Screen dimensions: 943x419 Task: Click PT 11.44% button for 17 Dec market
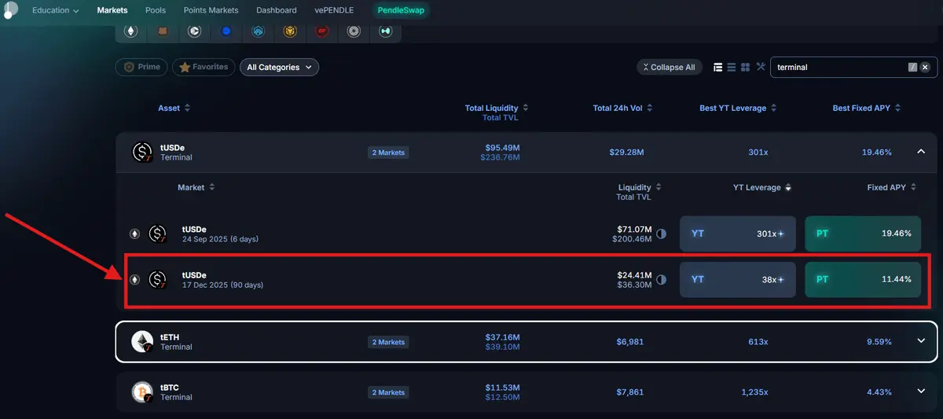863,279
